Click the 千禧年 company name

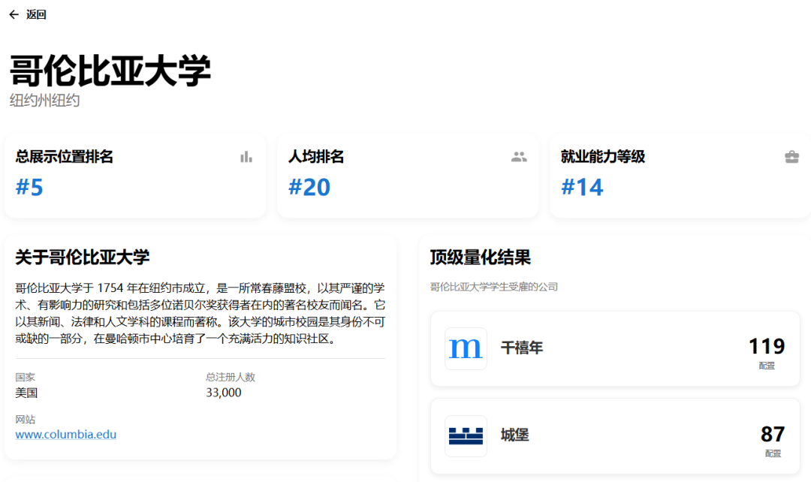tap(522, 348)
